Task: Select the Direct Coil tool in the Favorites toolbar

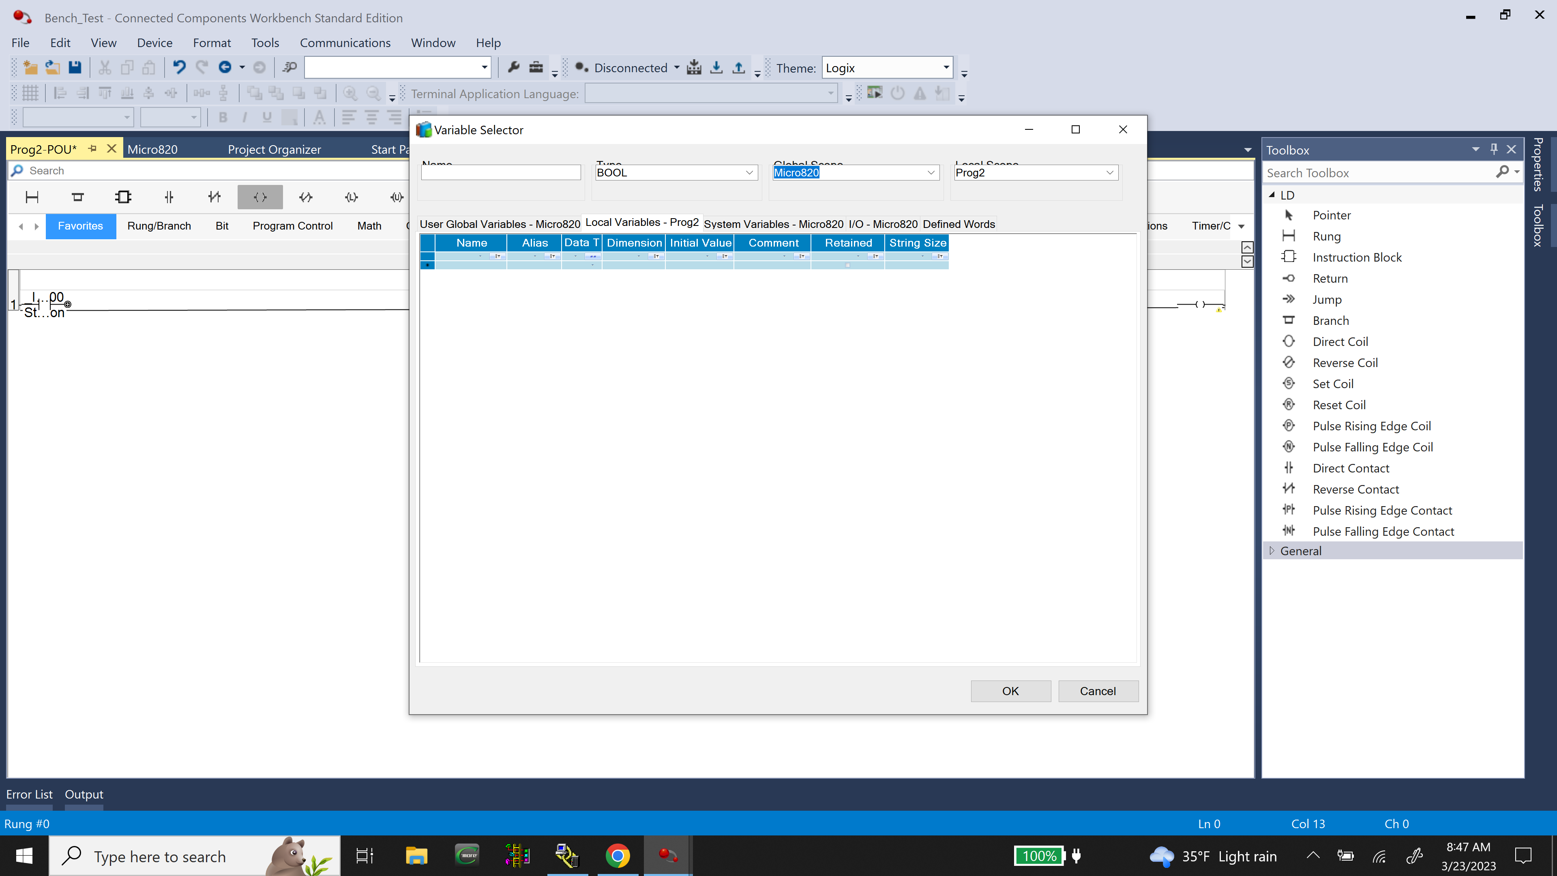Action: [x=260, y=197]
